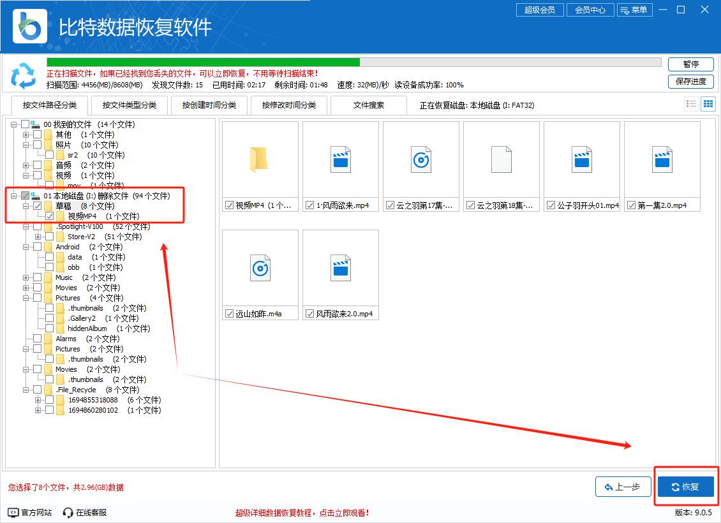Viewport: 721px width, 523px height.
Task: Open the 视频MP4 folder thumbnail
Action: 260,159
